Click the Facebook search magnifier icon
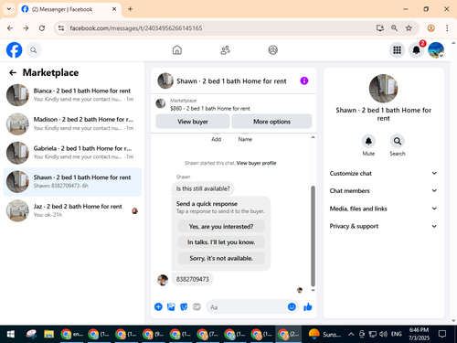Image resolution: width=457 pixels, height=343 pixels. click(x=34, y=50)
